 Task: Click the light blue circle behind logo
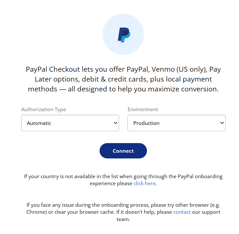123,34
